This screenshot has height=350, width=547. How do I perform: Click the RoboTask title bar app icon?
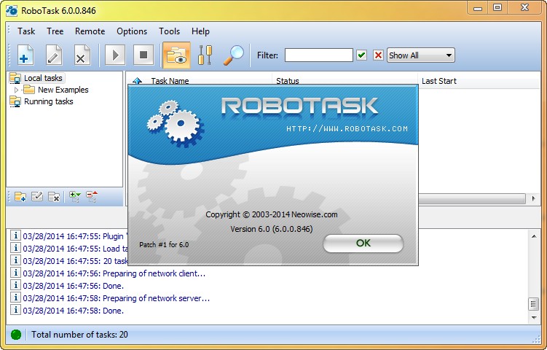(x=12, y=10)
